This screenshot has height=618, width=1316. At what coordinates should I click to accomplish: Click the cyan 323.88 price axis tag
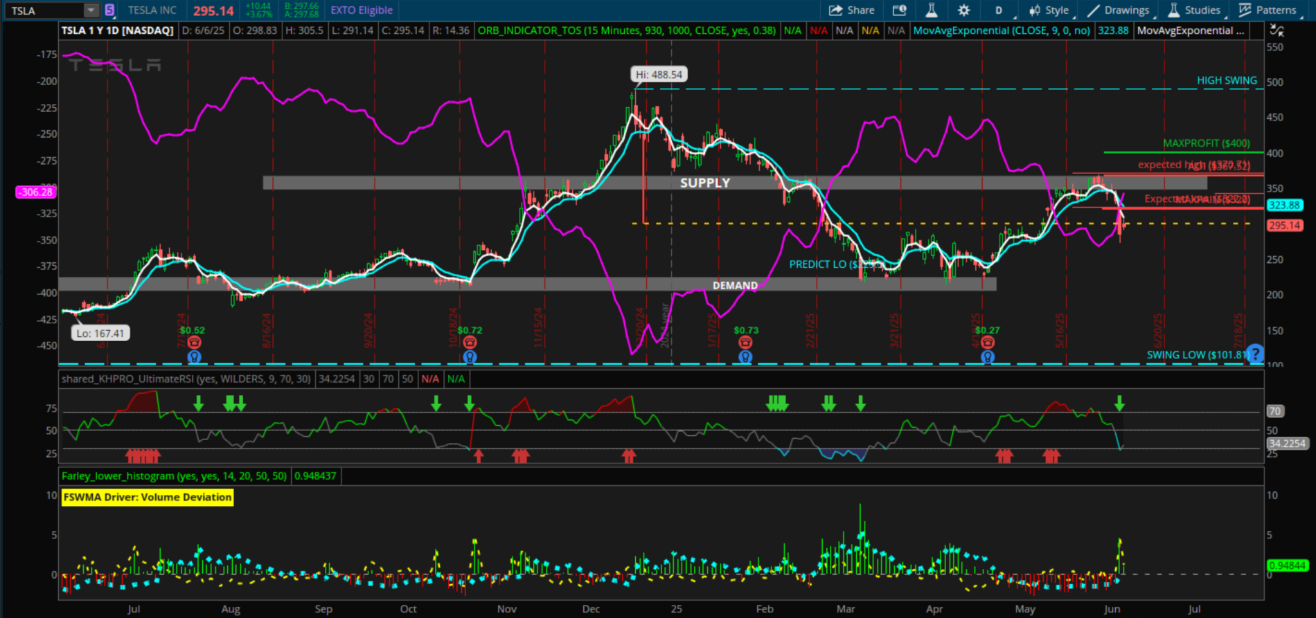pos(1284,205)
